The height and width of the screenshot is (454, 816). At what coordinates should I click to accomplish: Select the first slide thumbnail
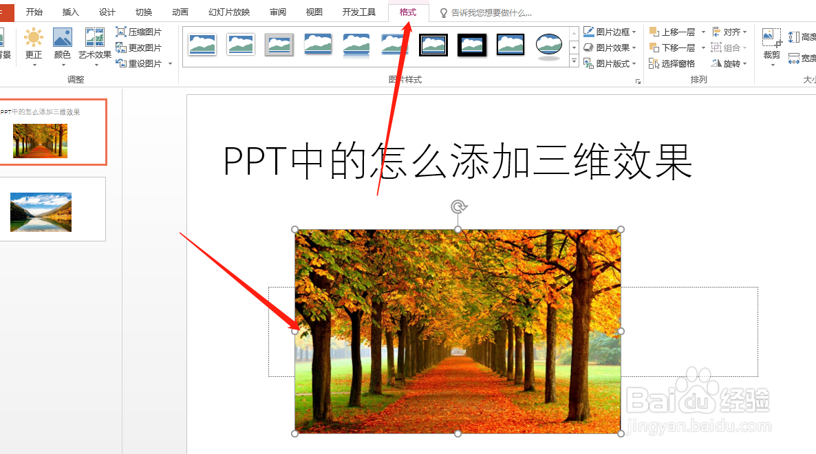click(x=52, y=132)
